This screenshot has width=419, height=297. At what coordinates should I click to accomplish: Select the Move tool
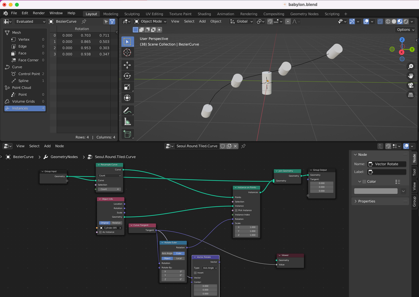point(127,65)
